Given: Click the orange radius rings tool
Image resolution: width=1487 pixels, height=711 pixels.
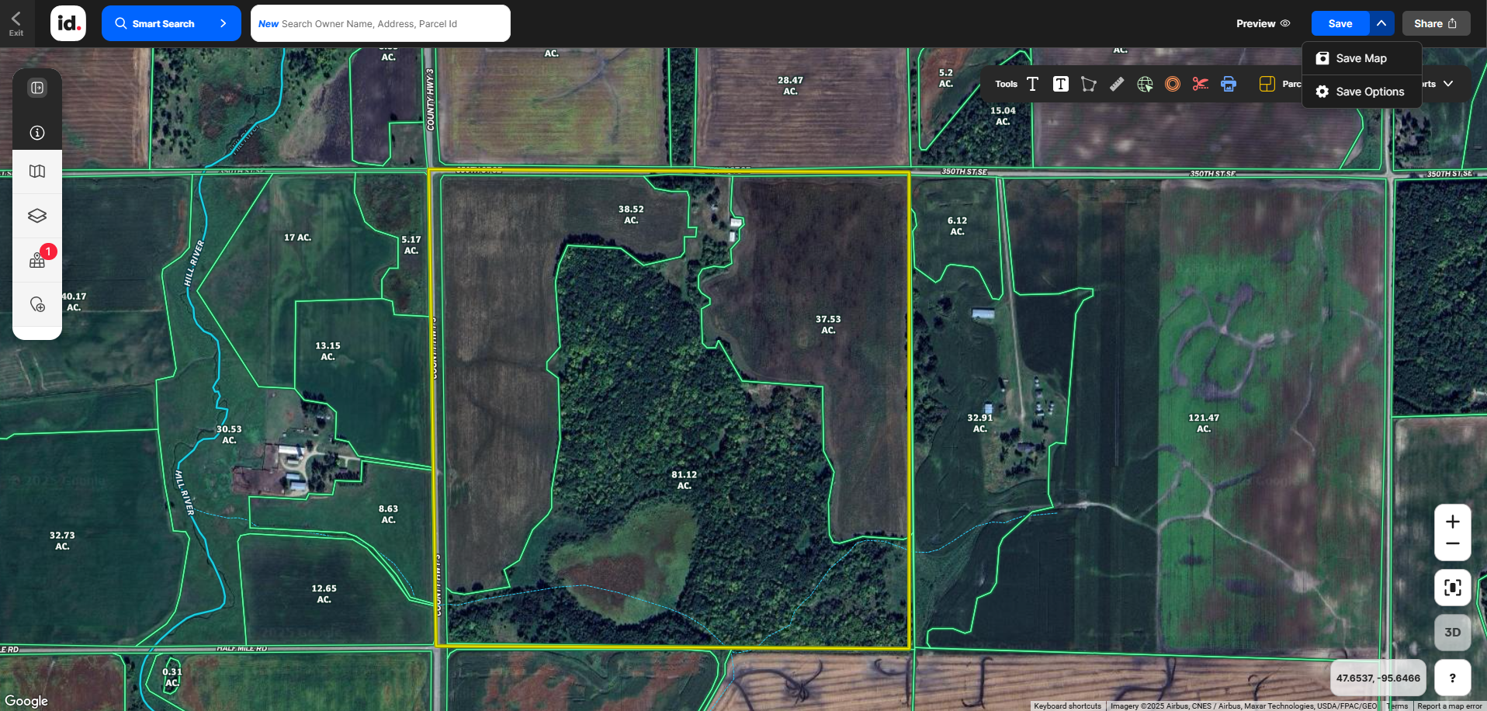Looking at the screenshot, I should click(x=1173, y=84).
